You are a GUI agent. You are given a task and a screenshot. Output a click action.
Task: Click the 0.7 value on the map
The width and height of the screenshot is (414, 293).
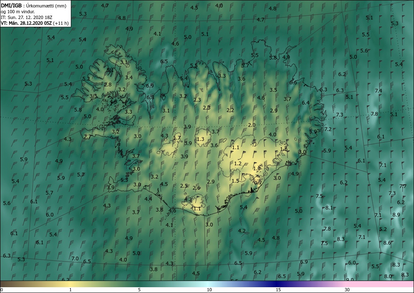258,183
